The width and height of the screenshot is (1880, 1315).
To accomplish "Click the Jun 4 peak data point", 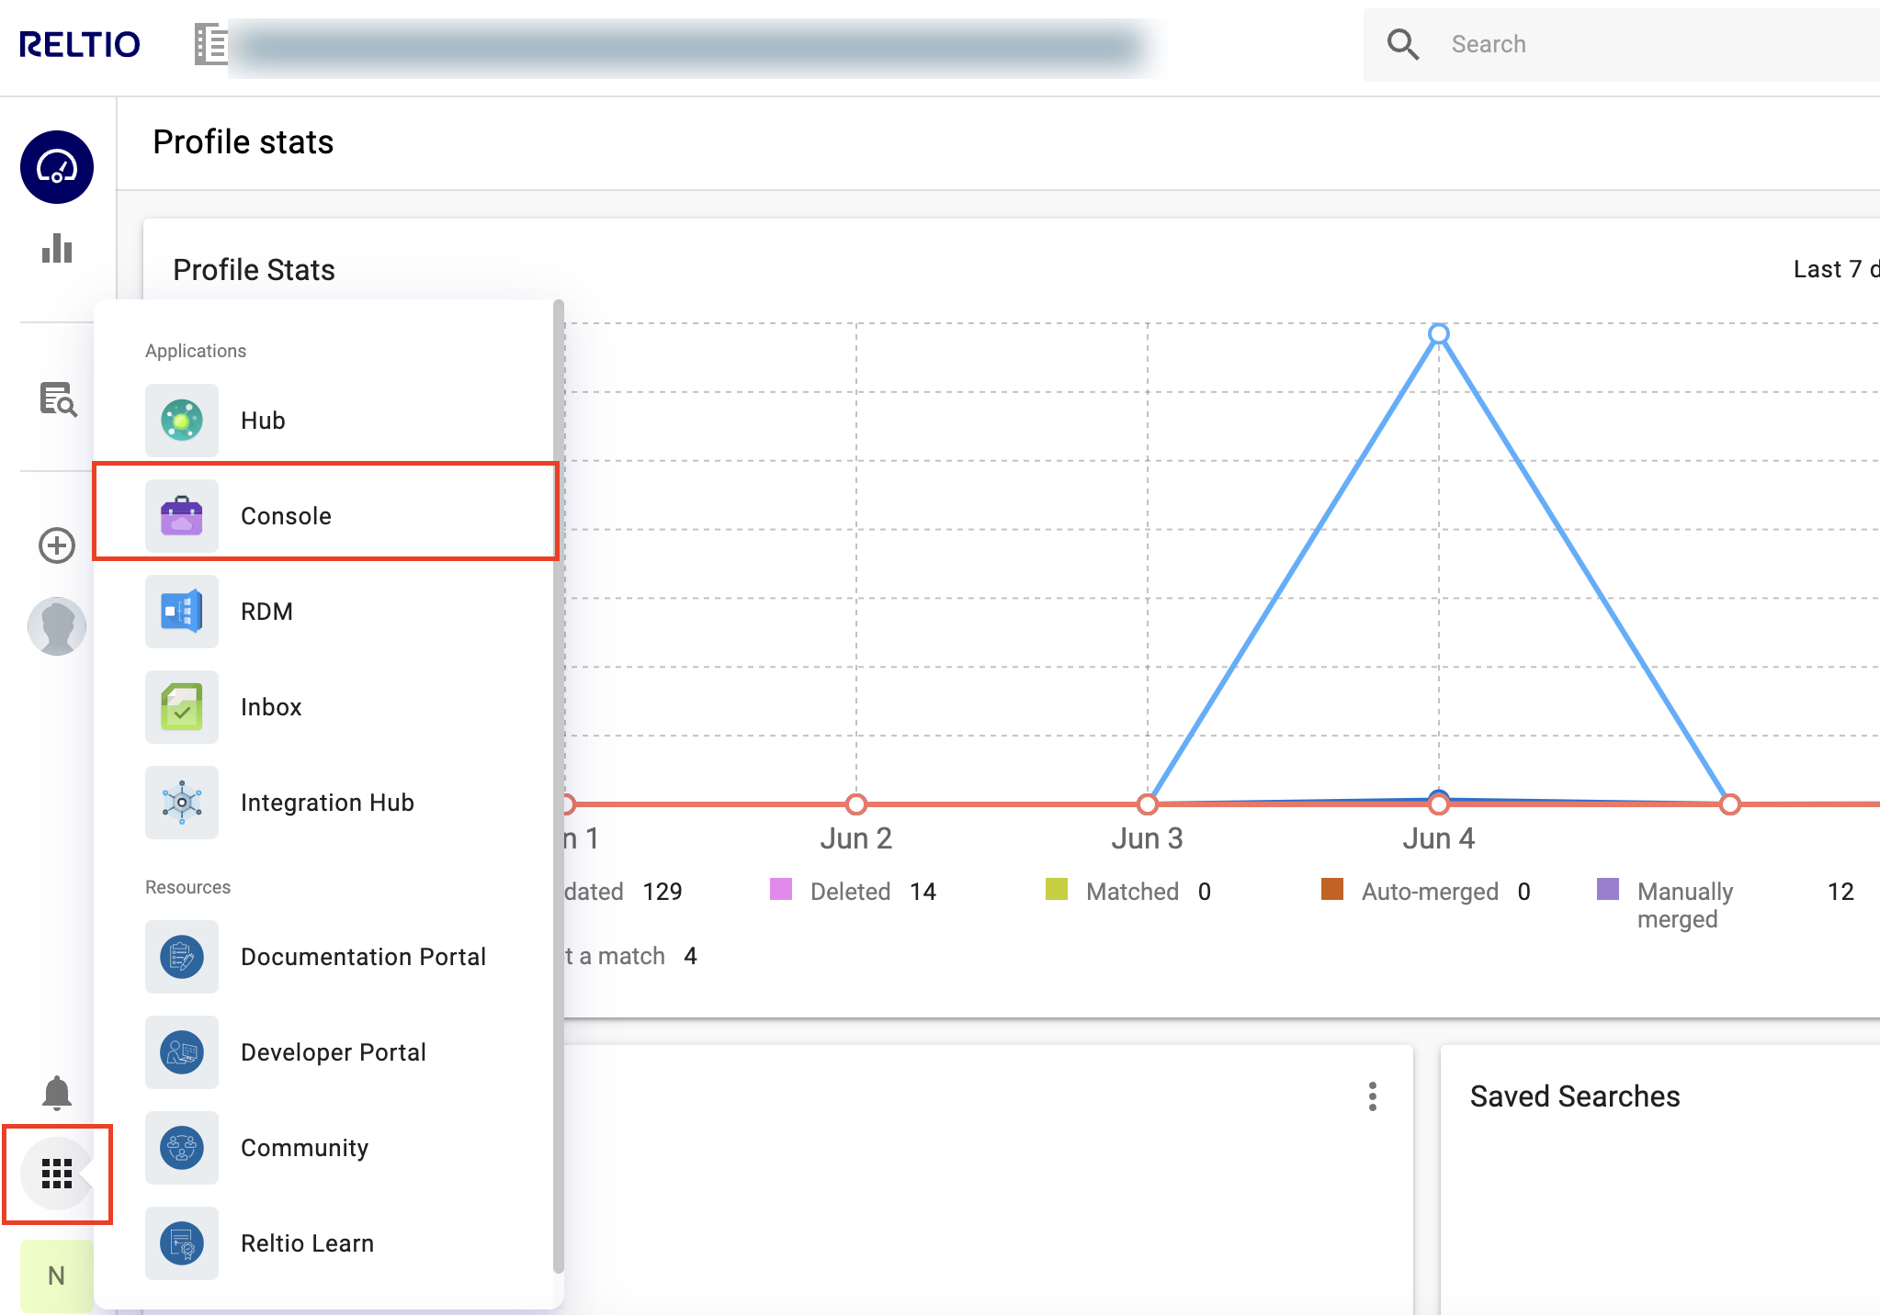I will point(1439,333).
